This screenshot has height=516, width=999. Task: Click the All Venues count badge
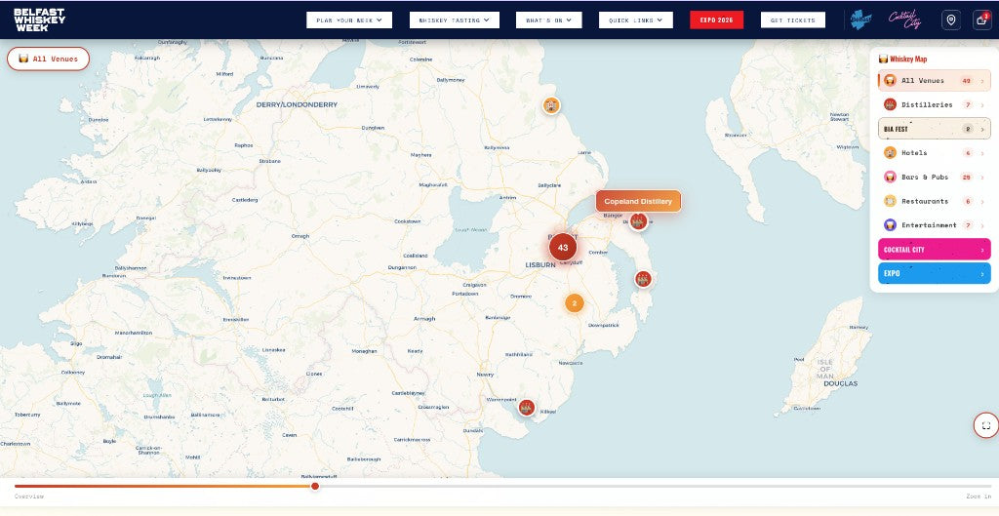(967, 81)
